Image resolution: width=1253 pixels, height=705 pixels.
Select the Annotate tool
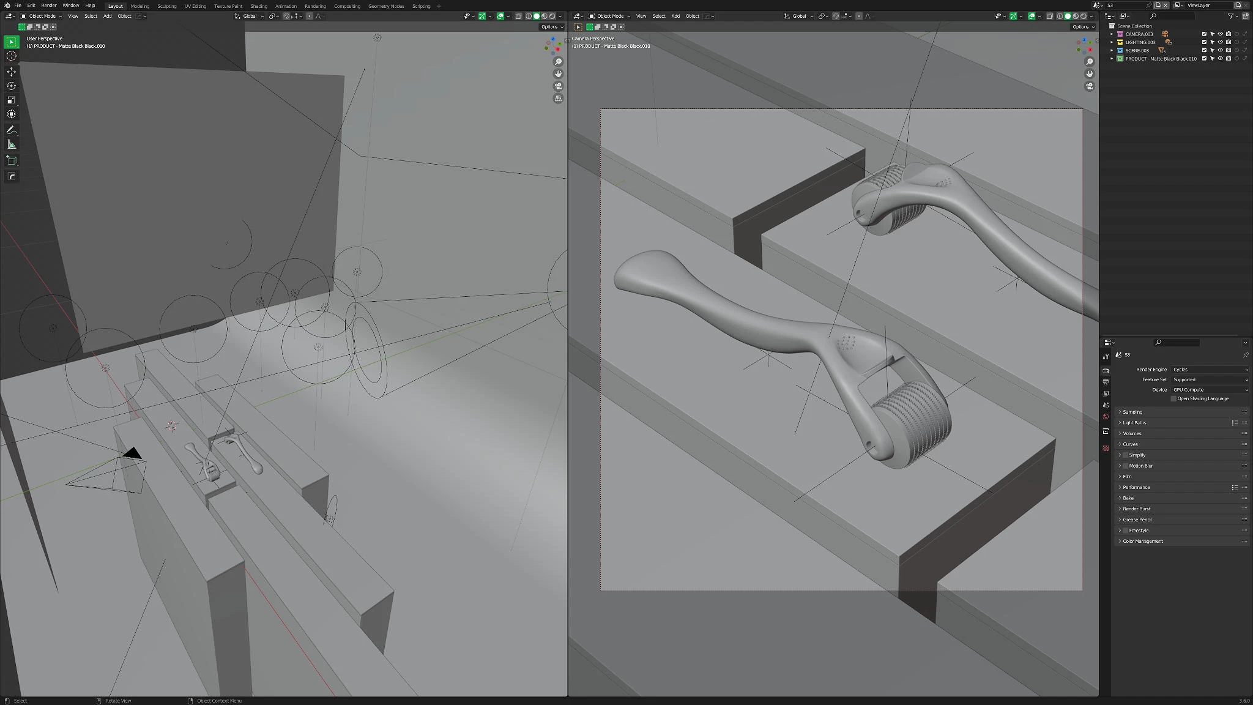(x=11, y=130)
